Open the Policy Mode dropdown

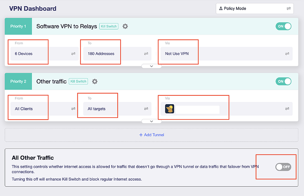tap(254, 8)
